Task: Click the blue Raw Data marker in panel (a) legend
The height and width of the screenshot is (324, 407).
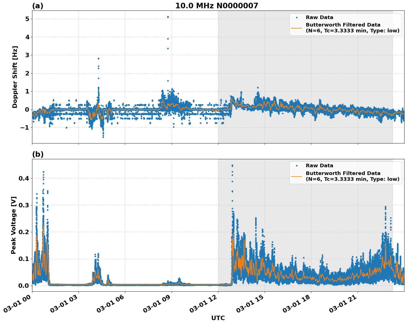Action: coord(297,18)
